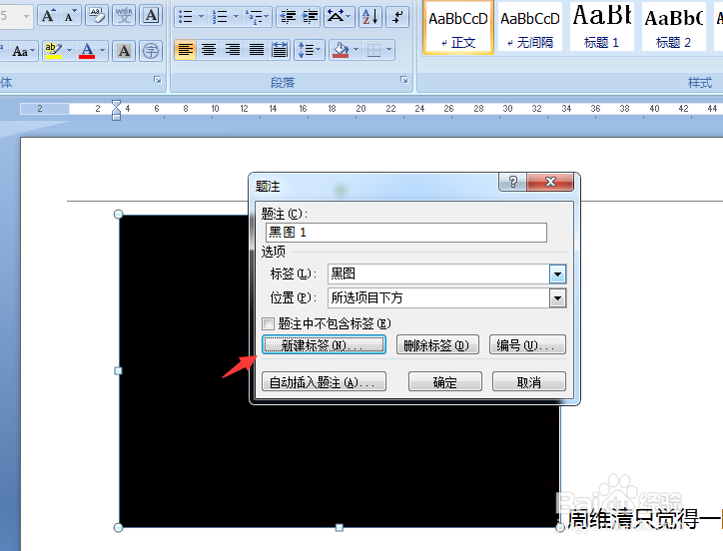Open the phonetic guide (wén) tool
Image resolution: width=723 pixels, height=551 pixels.
124,16
